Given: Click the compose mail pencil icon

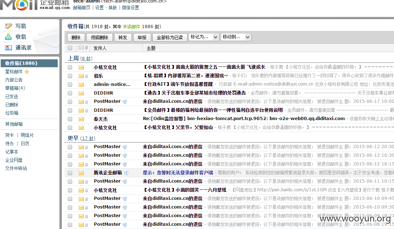Looking at the screenshot, I should [9, 26].
